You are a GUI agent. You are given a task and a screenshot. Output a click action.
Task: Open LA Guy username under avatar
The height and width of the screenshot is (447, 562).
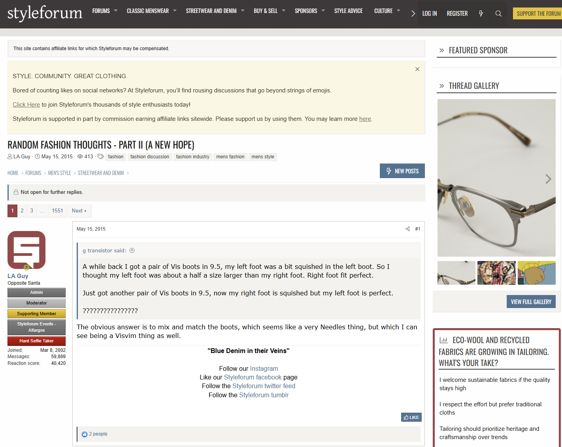pos(18,276)
